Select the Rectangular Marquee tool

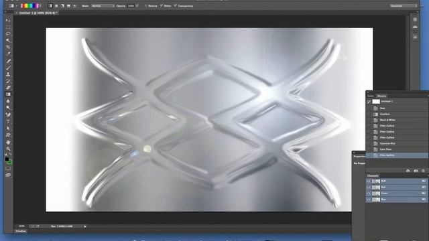8,27
